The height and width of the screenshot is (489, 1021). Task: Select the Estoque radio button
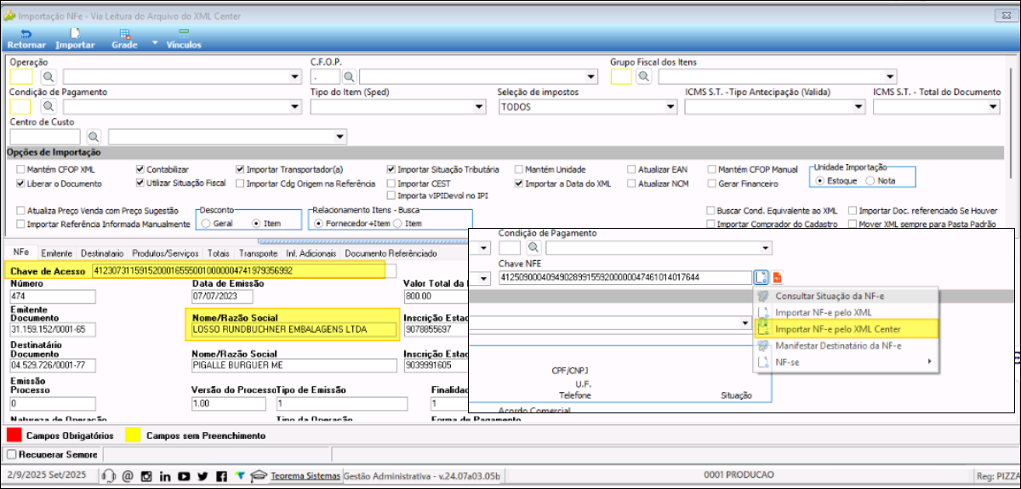pos(820,180)
